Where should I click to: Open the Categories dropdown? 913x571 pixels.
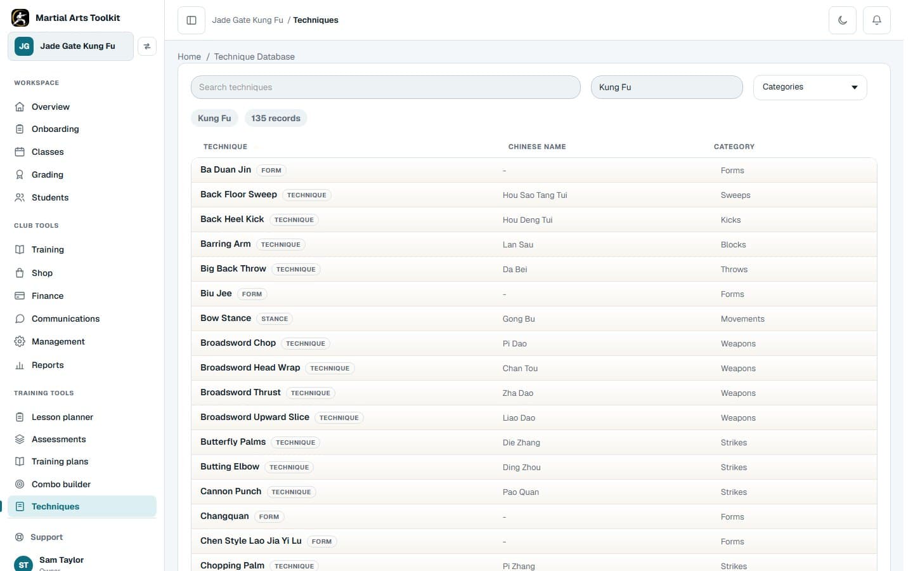810,87
